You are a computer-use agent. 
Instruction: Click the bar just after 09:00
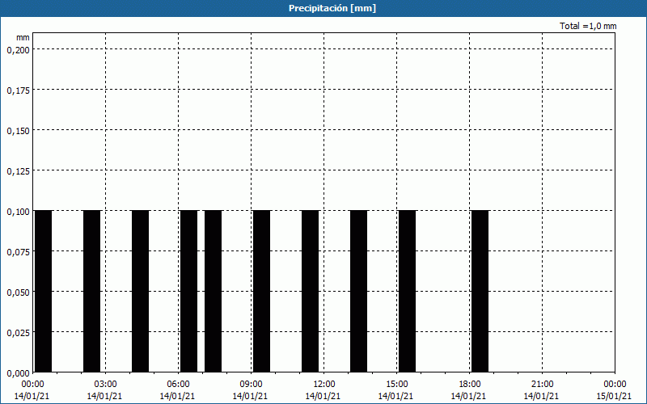tap(261, 292)
